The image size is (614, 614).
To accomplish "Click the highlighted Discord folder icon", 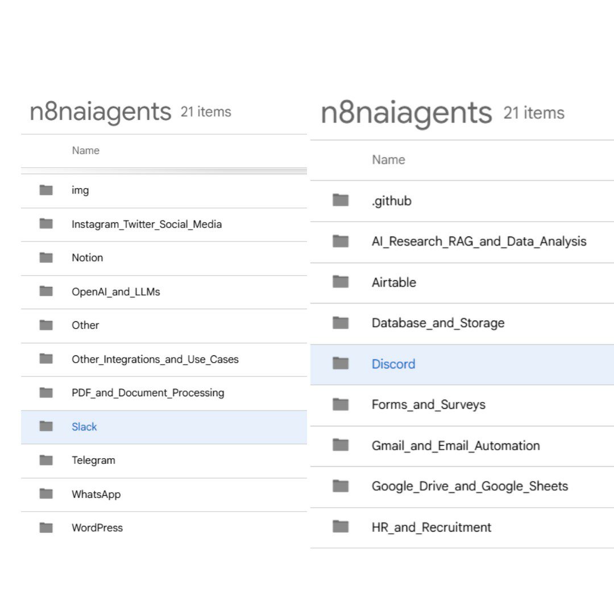I will (x=341, y=363).
